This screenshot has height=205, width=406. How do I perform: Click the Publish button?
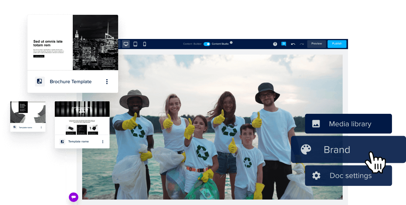pyautogui.click(x=337, y=44)
